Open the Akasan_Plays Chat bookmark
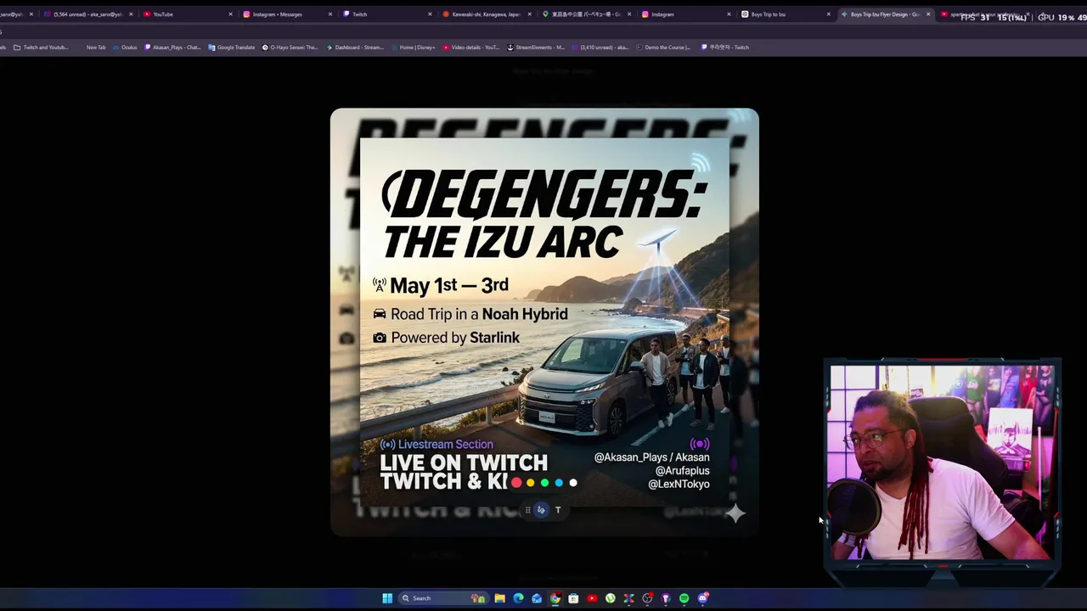Image resolution: width=1087 pixels, height=611 pixels. pyautogui.click(x=173, y=48)
